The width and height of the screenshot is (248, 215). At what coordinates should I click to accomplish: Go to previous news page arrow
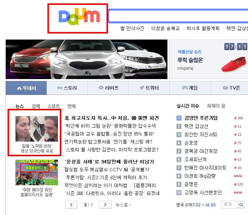tap(71, 205)
